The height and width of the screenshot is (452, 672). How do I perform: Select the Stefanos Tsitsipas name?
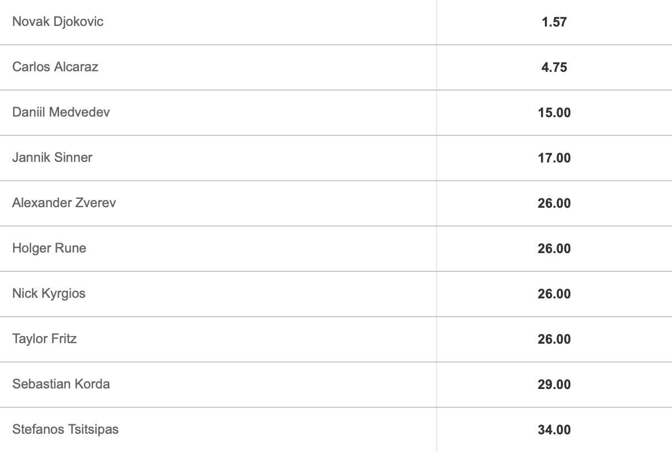click(x=65, y=430)
